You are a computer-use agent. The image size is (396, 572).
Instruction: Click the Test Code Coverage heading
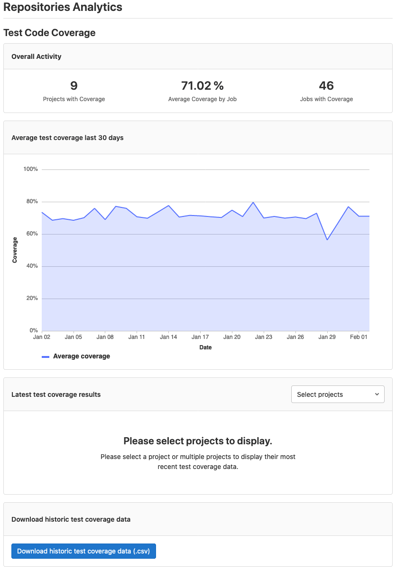[49, 33]
